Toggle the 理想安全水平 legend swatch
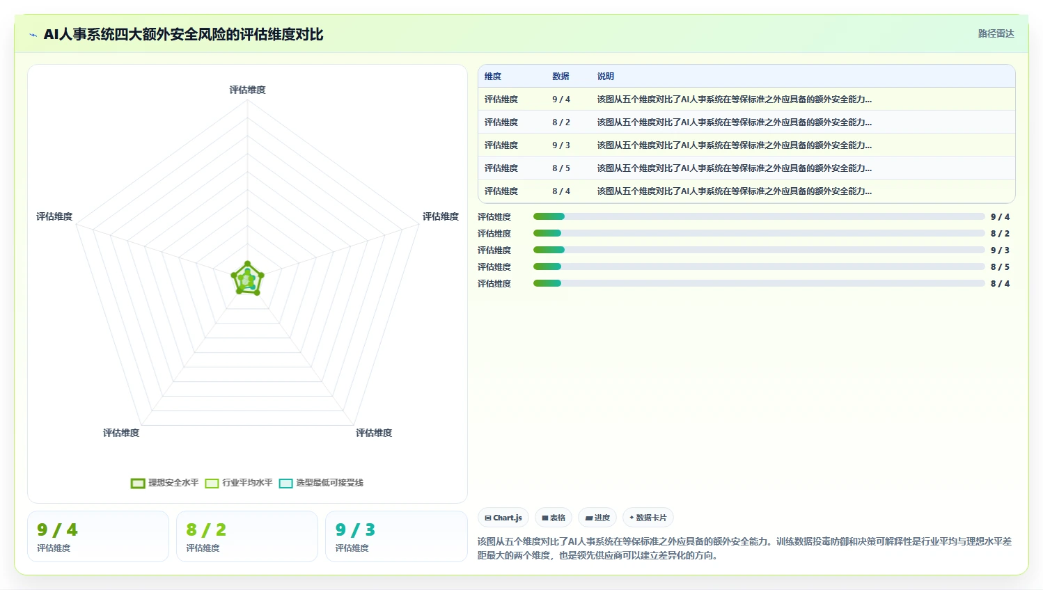Viewport: 1043px width, 590px height. point(138,483)
